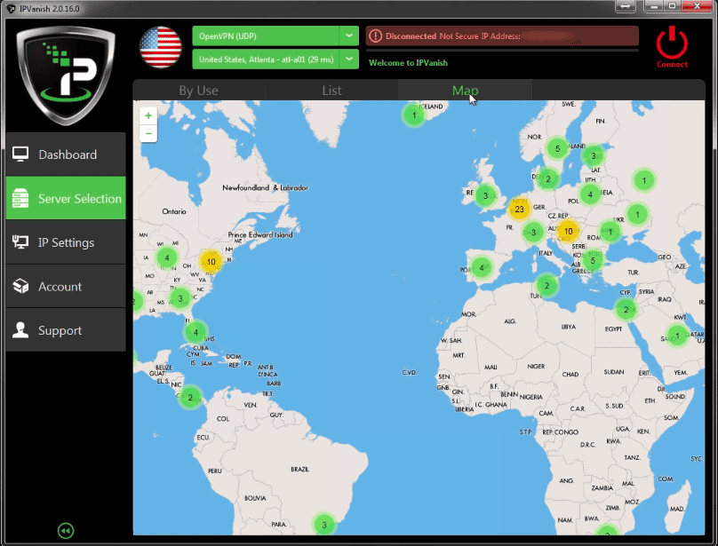Click the "IPVanish 2.0.16.0" window title
The width and height of the screenshot is (718, 546).
coord(50,9)
